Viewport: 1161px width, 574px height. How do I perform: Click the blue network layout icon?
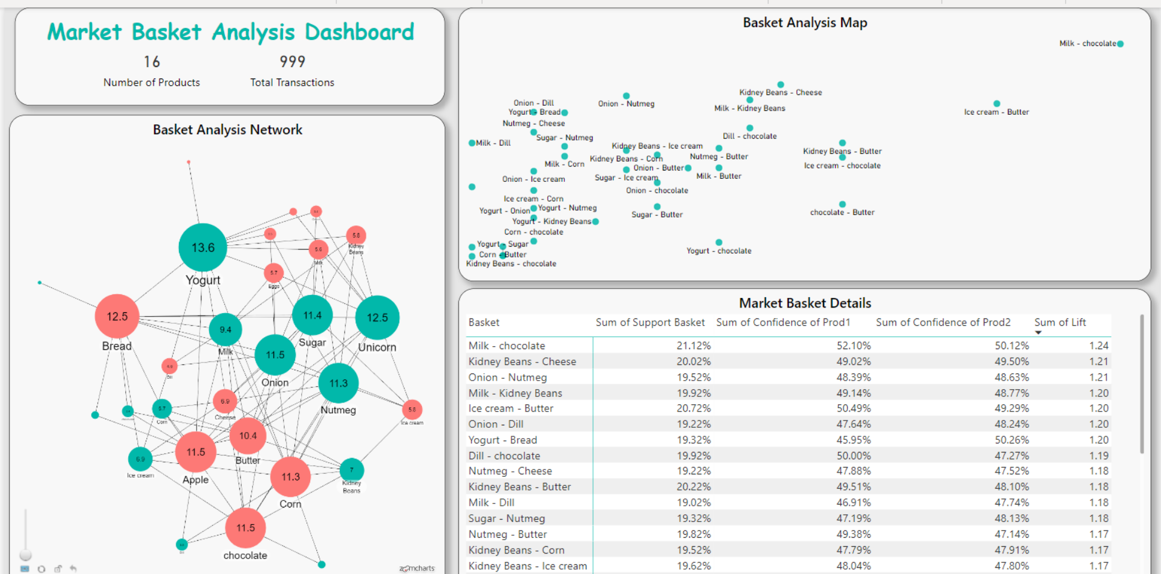pos(25,569)
